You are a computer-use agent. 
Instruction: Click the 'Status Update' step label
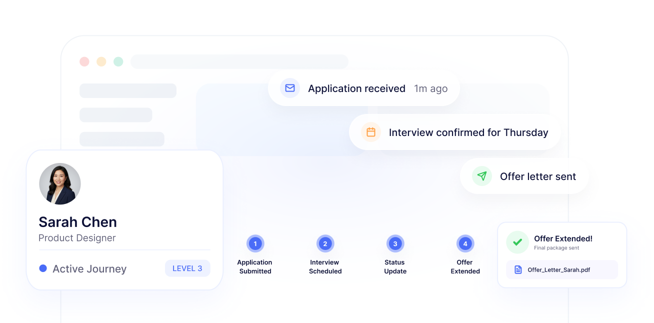[395, 267]
